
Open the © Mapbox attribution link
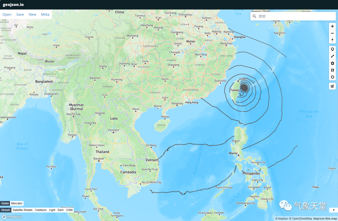coord(282,218)
